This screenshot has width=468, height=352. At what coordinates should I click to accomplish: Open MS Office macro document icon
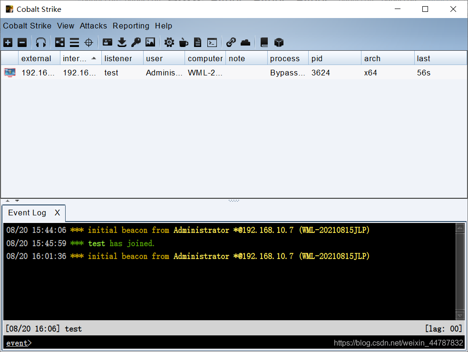(197, 43)
